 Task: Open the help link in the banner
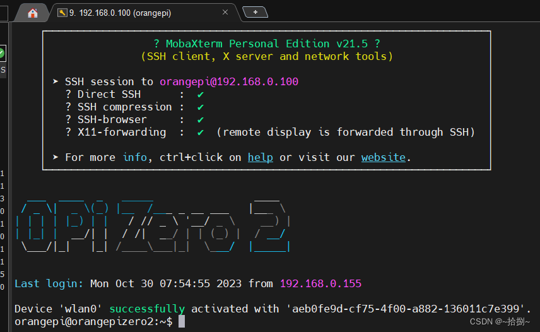click(261, 157)
